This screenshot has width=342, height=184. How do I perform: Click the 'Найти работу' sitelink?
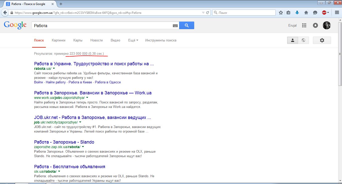click(x=56, y=82)
